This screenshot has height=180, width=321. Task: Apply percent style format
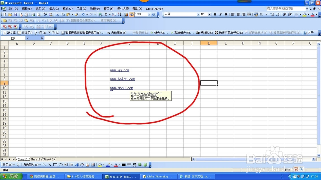tap(261, 14)
